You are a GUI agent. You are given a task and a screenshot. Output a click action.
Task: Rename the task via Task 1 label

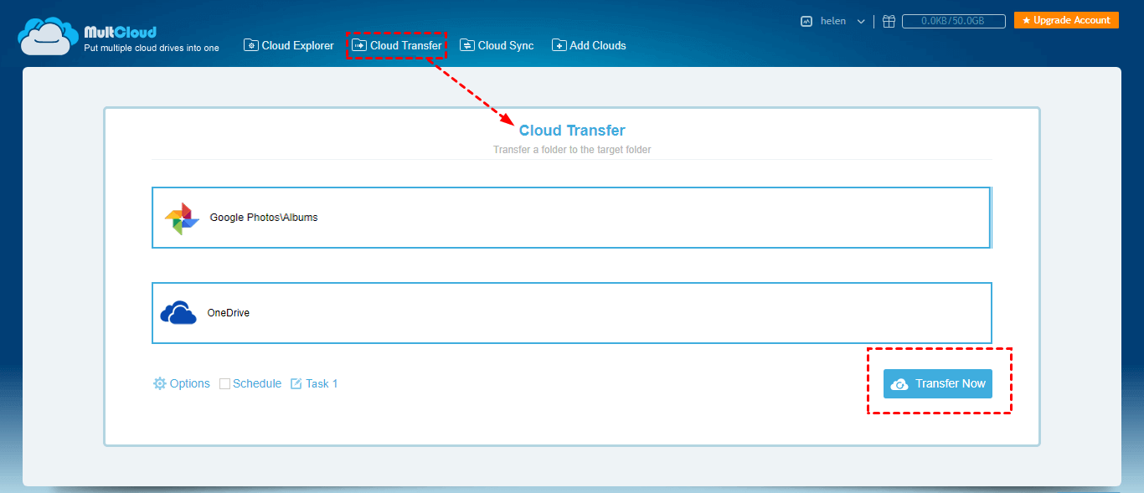(322, 383)
